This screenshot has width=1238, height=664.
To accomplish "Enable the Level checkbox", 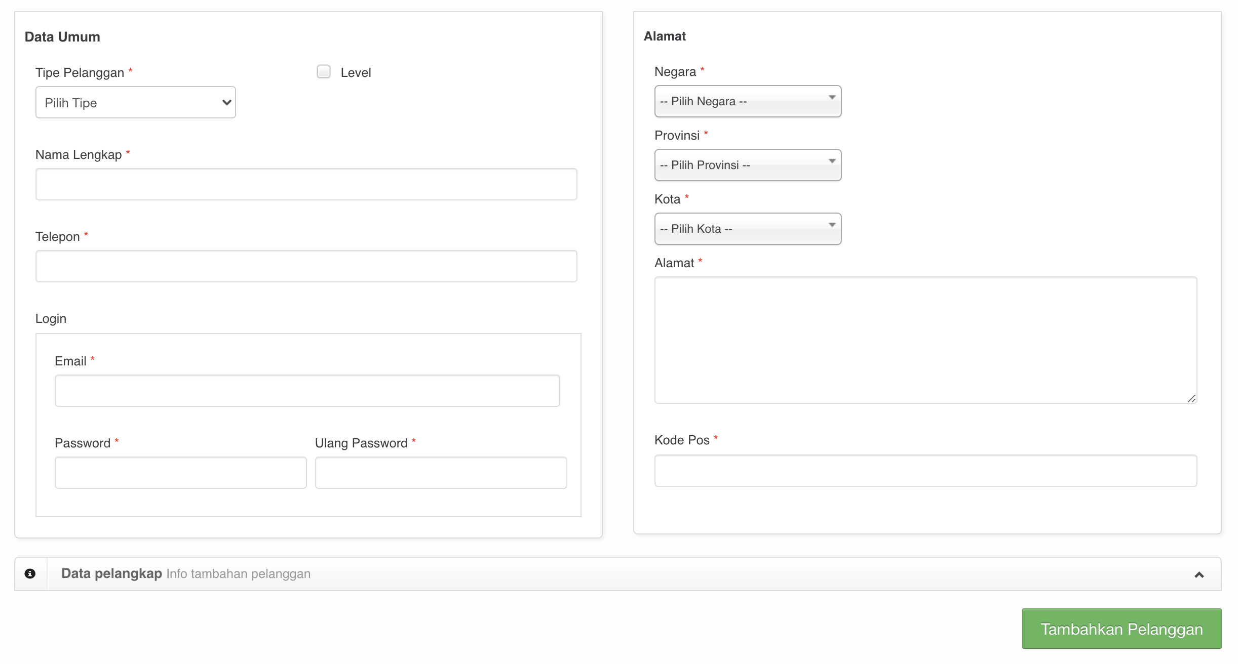I will pos(324,72).
